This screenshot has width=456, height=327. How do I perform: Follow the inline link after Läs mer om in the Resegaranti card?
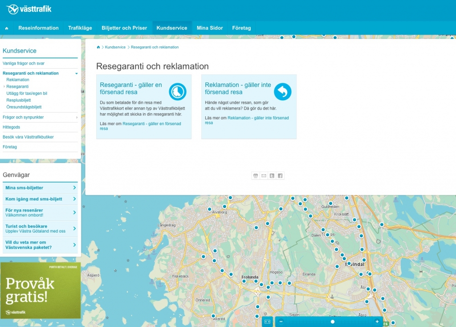tap(140, 126)
